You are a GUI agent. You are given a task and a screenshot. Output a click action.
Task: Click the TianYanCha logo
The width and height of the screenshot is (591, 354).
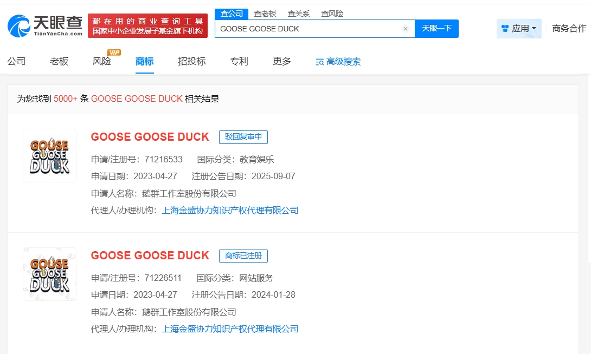(x=45, y=25)
